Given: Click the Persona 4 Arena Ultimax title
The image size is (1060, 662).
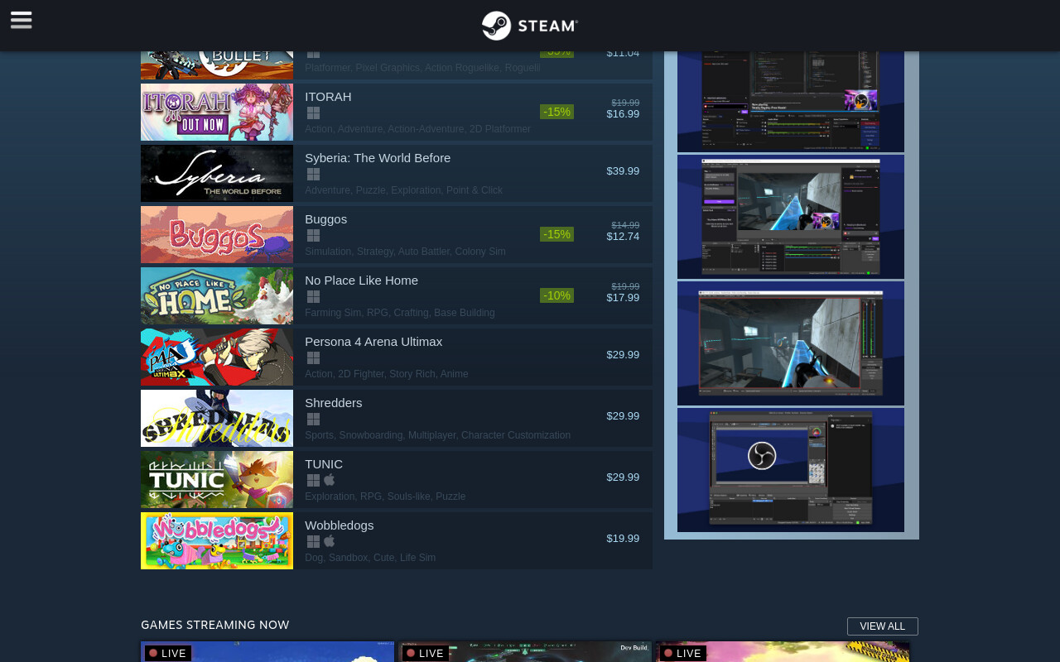Looking at the screenshot, I should coord(373,342).
